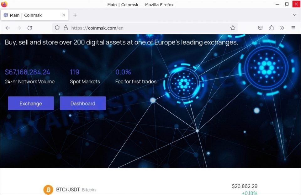Viewport: 301px width, 195px height.
Task: Open the BTC/USDT market row
Action: pyautogui.click(x=150, y=190)
